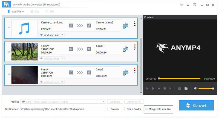The height and width of the screenshot is (119, 219).
Task: Uncheck the 1.MOV file checkbox
Action: pyautogui.click(x=9, y=51)
